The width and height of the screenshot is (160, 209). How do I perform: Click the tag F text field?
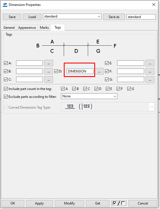click(x=131, y=71)
